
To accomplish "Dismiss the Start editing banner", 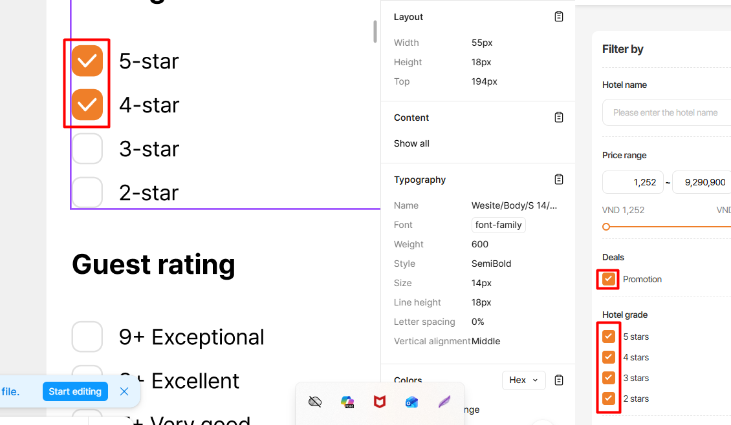I will pyautogui.click(x=124, y=391).
